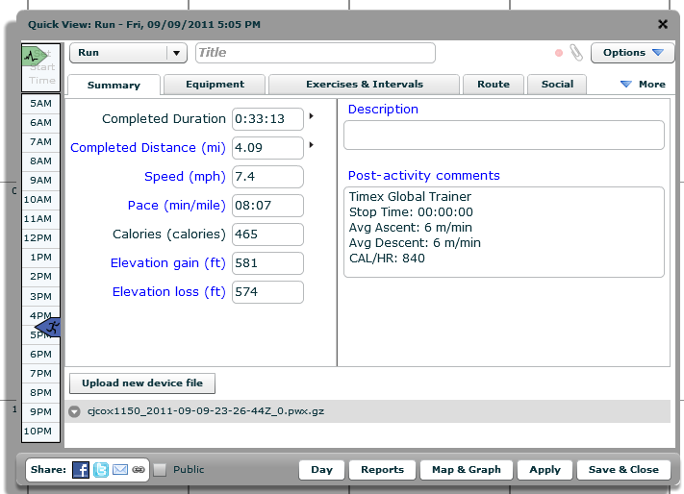Viewport: 684px width, 494px height.
Task: Click the pink status dot indicator
Action: 559,53
